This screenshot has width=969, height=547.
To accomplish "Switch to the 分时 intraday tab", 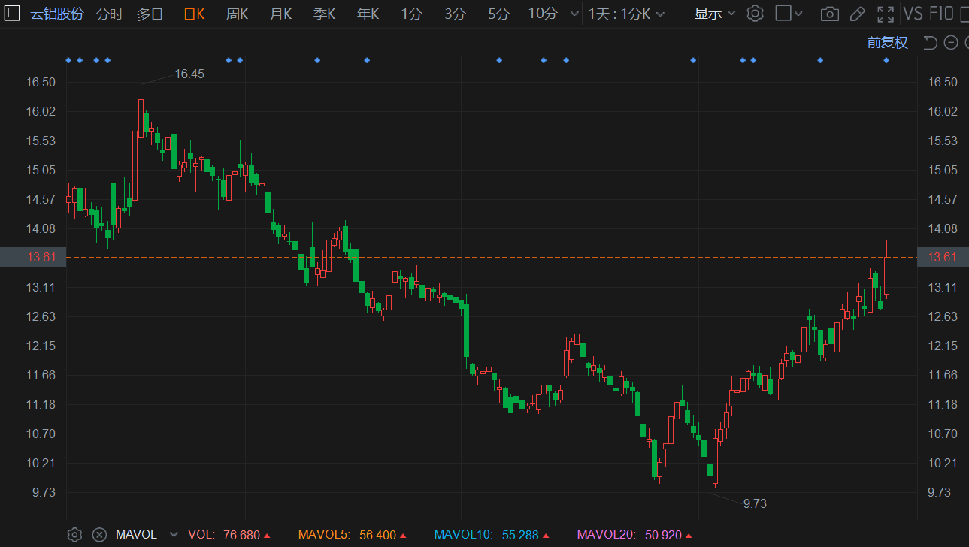I will 110,14.
